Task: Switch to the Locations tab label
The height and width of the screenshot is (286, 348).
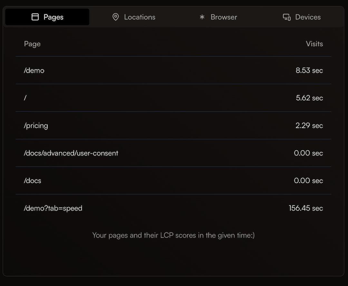Action: coord(140,17)
